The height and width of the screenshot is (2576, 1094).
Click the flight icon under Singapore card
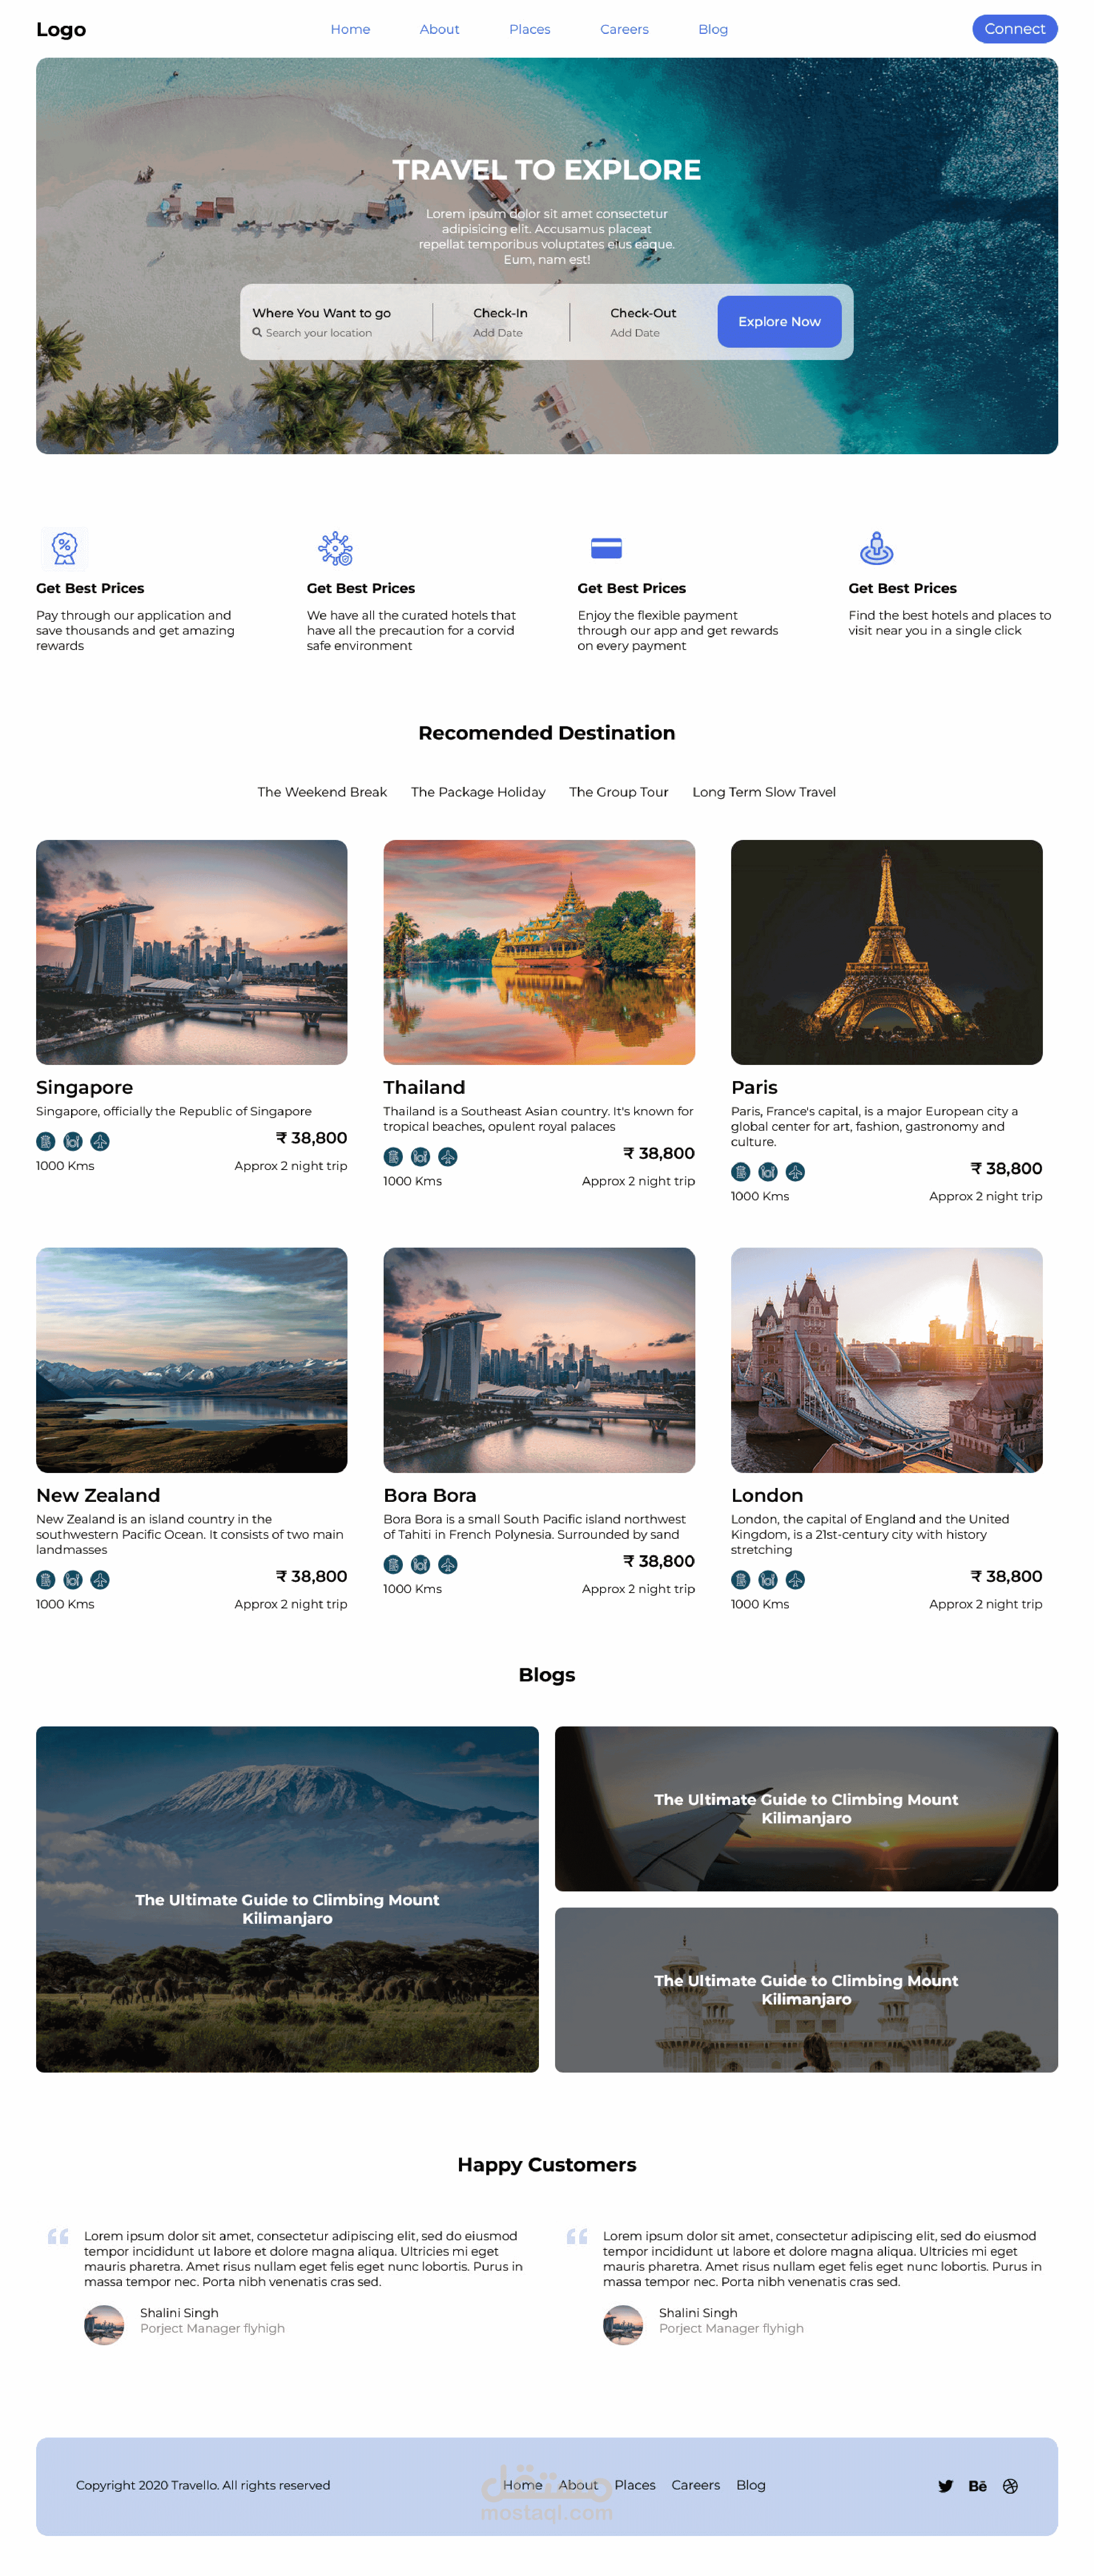coord(100,1141)
